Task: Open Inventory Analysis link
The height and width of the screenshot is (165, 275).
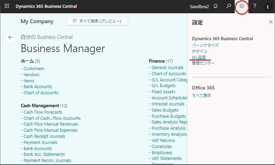Action: (169, 134)
